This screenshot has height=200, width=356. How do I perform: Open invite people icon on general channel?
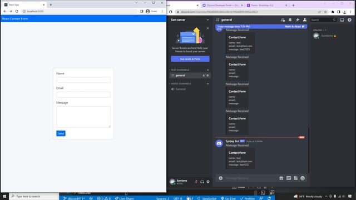tap(204, 76)
